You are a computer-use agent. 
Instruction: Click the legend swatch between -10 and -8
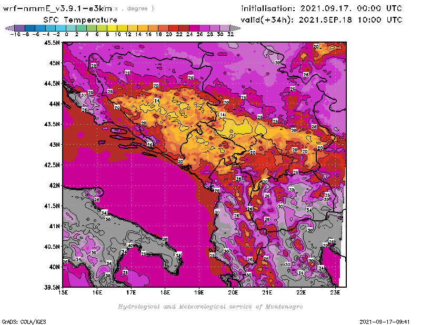[x=20, y=28]
